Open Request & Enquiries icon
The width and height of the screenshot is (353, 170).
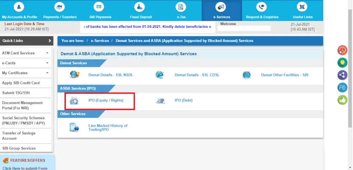262,7
